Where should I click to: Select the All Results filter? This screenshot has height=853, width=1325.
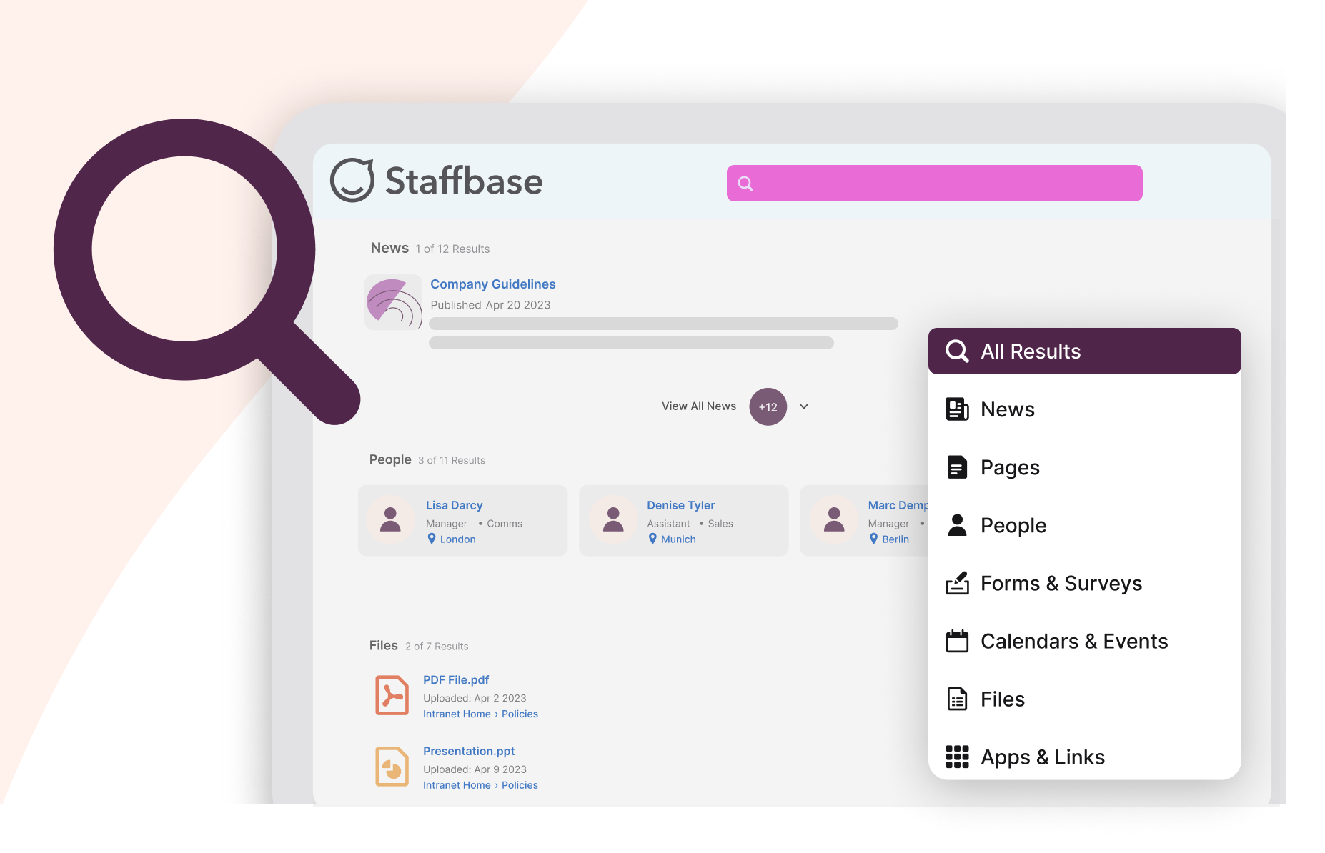(x=1084, y=351)
